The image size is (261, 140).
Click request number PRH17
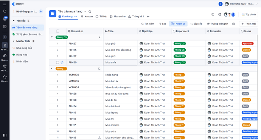[72, 125]
